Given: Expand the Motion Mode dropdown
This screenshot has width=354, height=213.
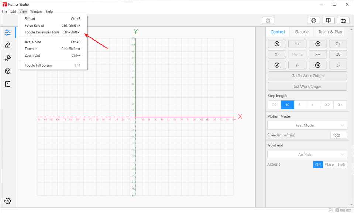Looking at the screenshot, I should pos(307,125).
